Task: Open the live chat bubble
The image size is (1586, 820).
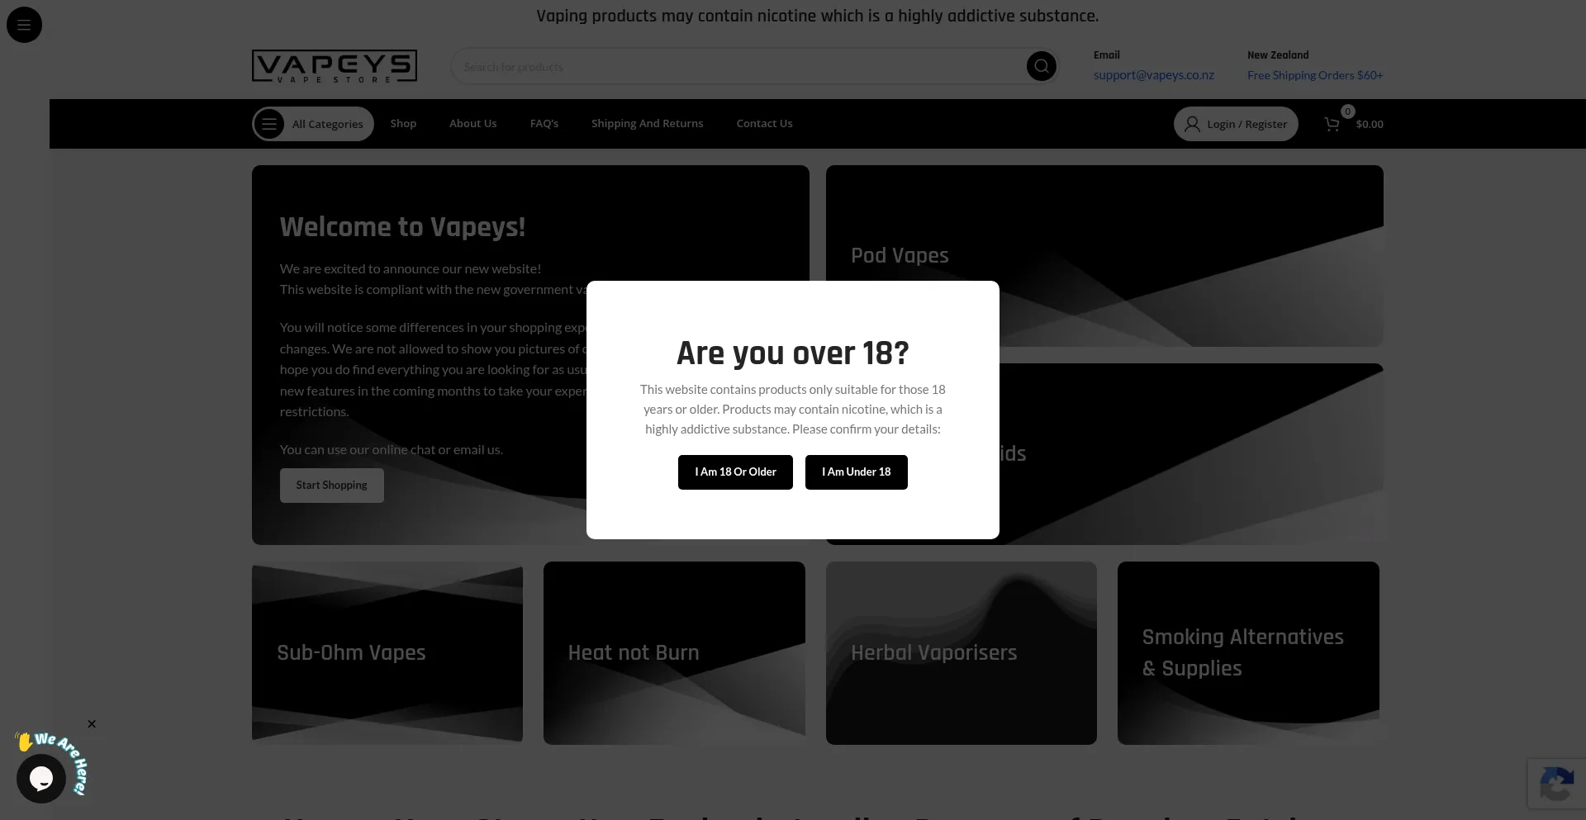Action: [x=41, y=778]
